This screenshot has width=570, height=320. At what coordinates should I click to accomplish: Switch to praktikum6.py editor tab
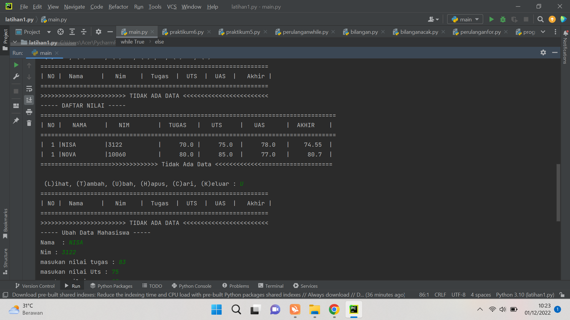186,32
